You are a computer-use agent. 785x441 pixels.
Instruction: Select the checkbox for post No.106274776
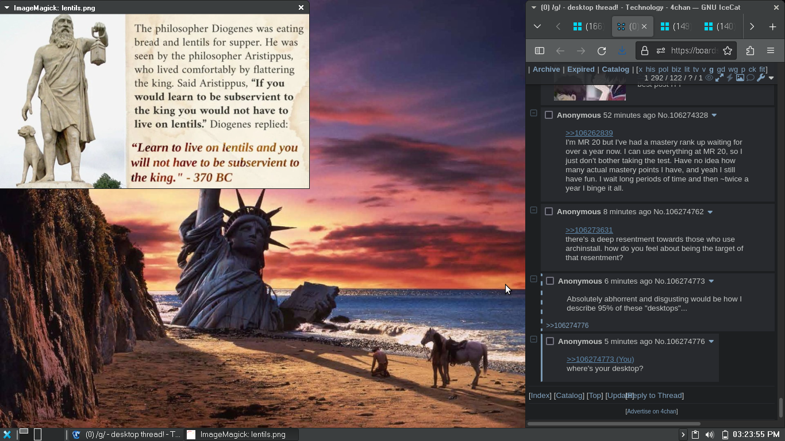coord(550,342)
